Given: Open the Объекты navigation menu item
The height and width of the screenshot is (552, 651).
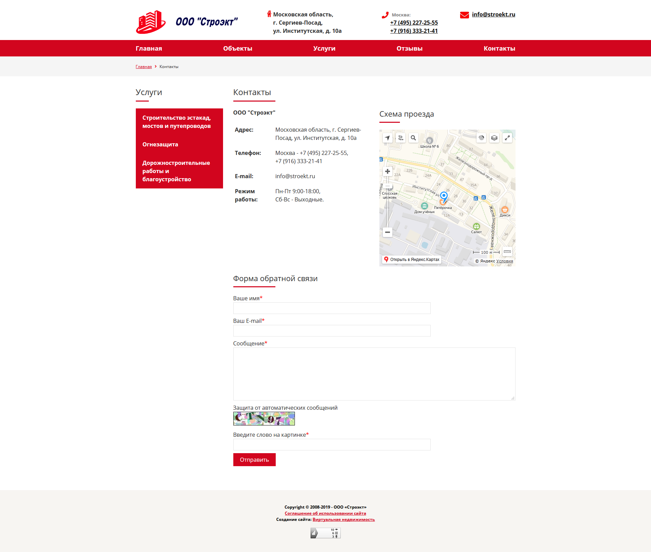Looking at the screenshot, I should 238,49.
